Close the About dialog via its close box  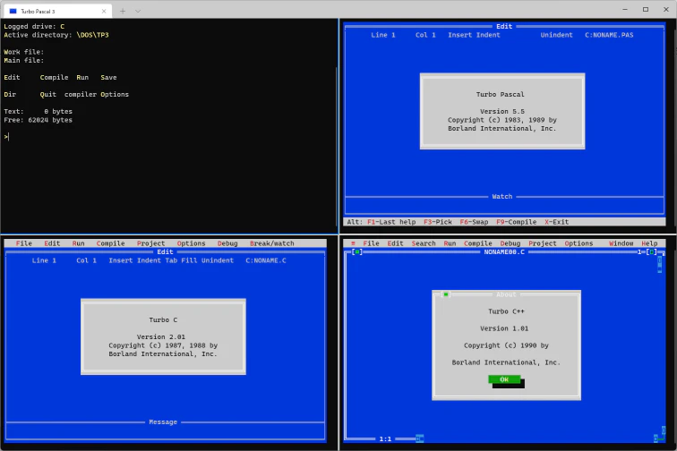(x=446, y=294)
